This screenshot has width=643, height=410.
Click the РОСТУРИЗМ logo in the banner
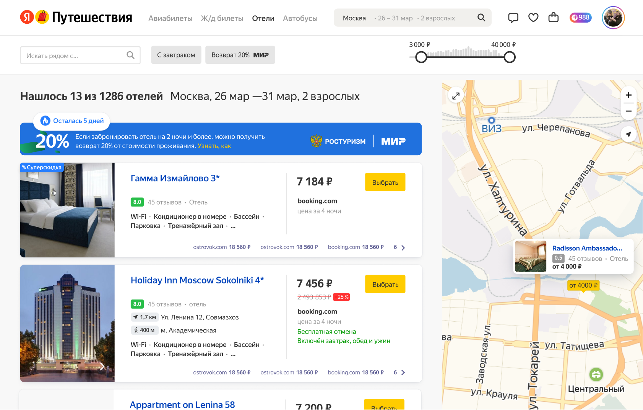[338, 141]
